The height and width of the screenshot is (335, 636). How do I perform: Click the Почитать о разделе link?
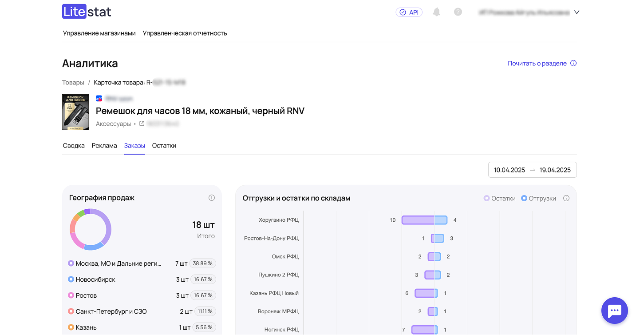point(537,63)
